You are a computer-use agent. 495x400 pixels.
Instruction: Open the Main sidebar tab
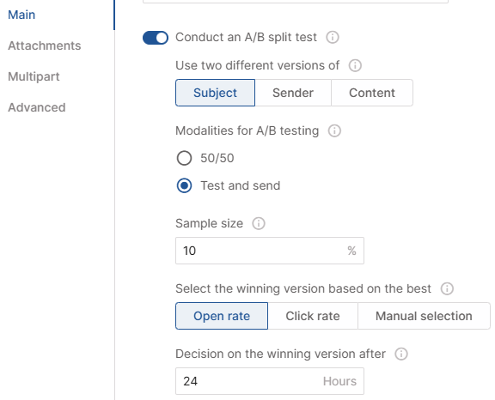[x=21, y=15]
